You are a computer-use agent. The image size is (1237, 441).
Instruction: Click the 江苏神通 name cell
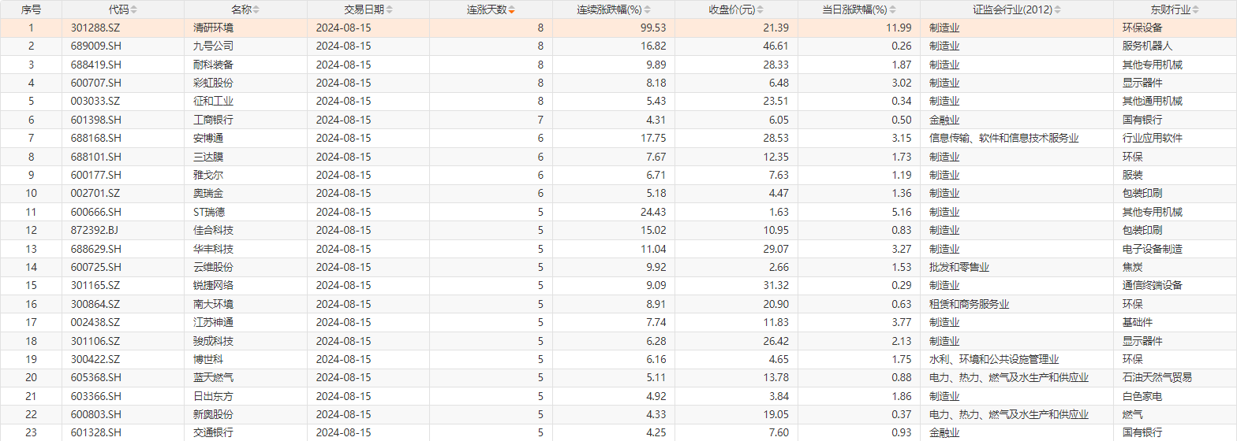pos(213,322)
